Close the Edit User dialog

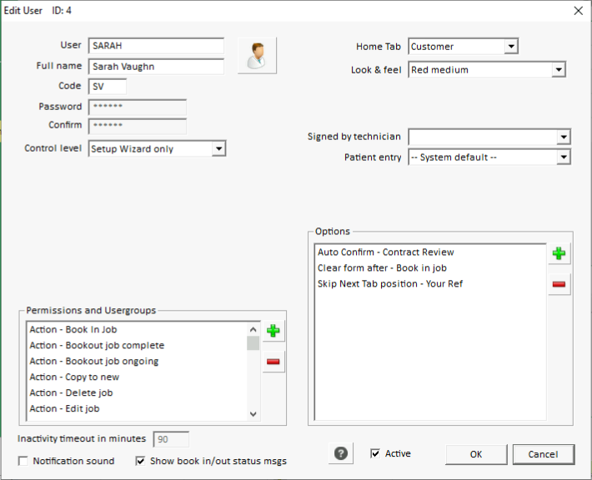point(578,10)
